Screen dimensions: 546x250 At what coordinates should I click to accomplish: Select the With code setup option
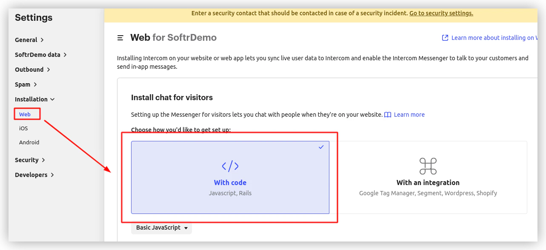(230, 177)
